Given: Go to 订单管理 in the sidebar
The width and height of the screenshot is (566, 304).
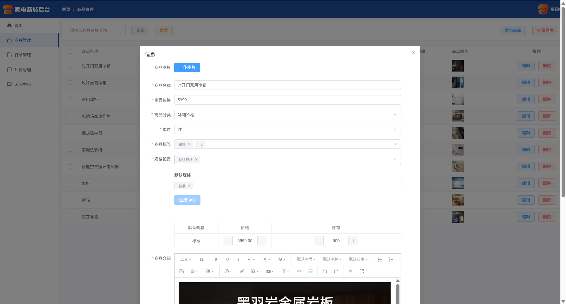Looking at the screenshot, I should tap(23, 55).
